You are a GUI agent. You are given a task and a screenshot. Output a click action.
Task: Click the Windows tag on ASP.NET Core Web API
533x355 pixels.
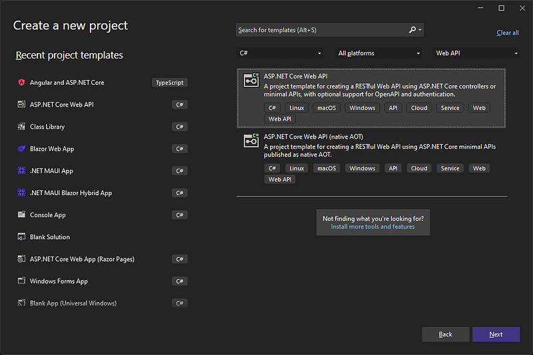362,108
